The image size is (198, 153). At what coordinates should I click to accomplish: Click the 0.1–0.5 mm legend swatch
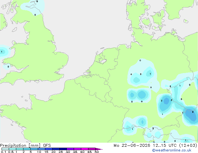click(5, 149)
